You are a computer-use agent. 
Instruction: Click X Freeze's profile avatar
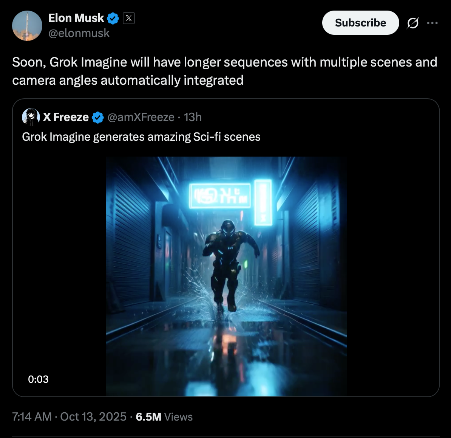tap(31, 117)
